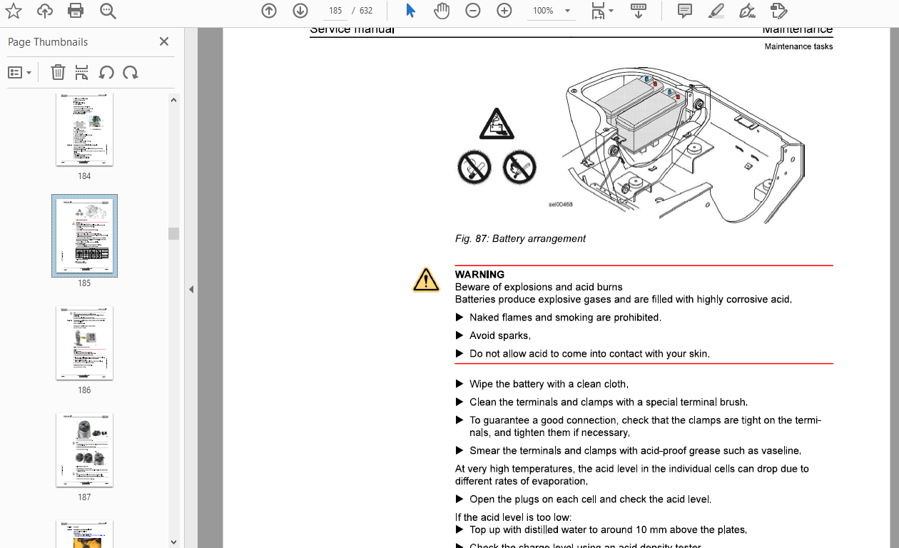The width and height of the screenshot is (899, 548).
Task: Click the yellow warning triangle icon
Action: point(426,280)
